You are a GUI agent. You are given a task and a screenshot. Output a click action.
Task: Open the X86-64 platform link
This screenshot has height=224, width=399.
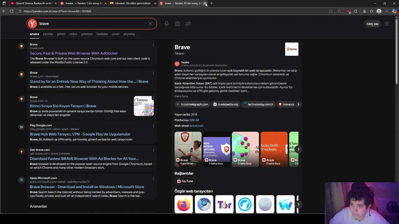(x=194, y=120)
